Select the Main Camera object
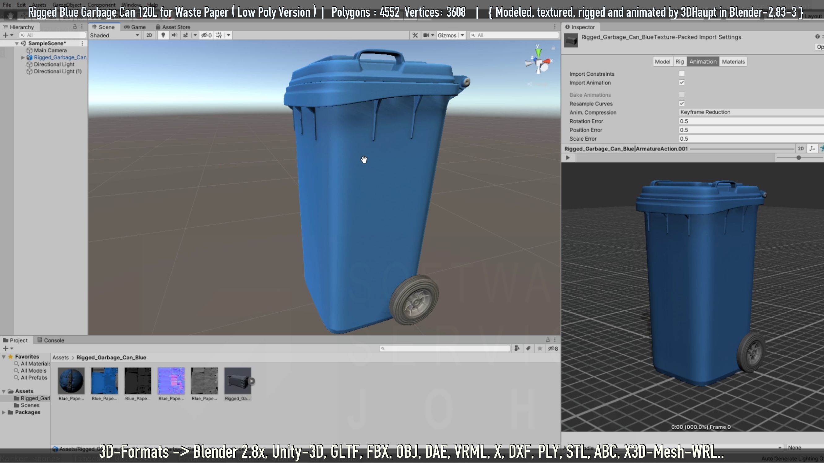 pyautogui.click(x=50, y=50)
